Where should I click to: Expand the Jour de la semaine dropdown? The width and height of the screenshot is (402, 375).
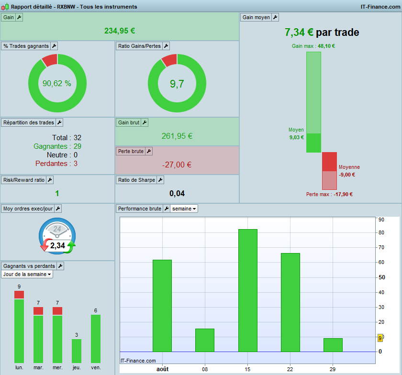[x=27, y=274]
